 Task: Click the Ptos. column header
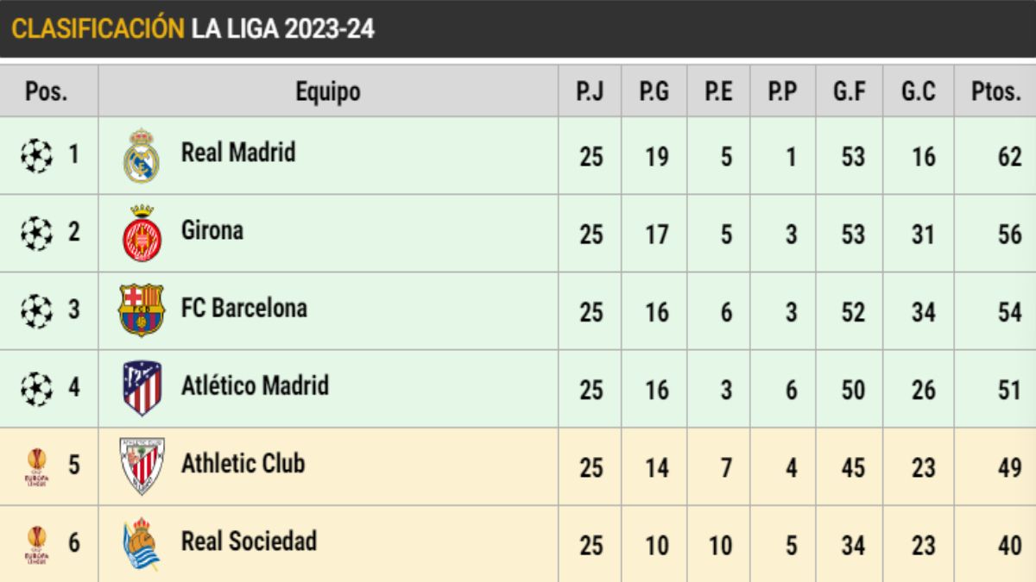pos(995,91)
